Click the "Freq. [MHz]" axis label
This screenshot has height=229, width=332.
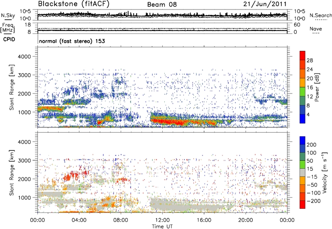coord(7,28)
